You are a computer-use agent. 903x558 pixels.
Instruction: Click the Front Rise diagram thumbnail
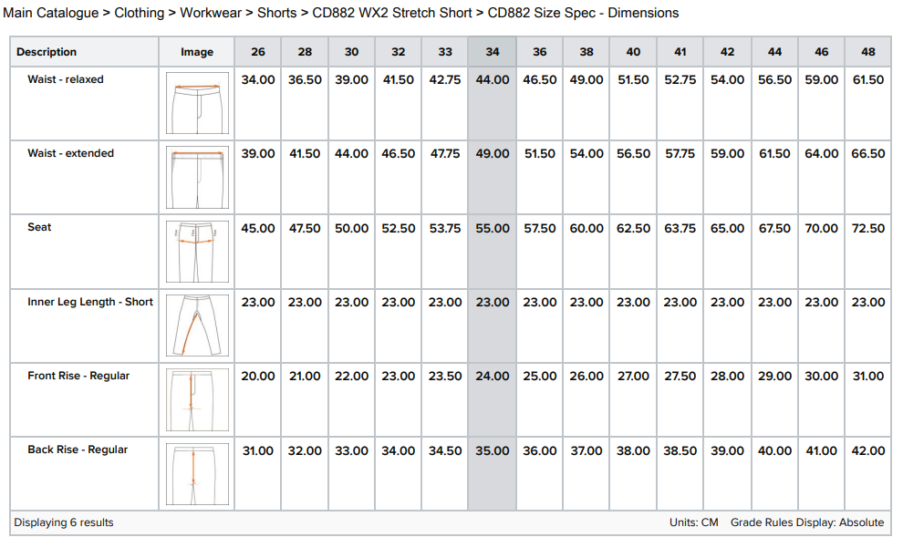tap(197, 399)
